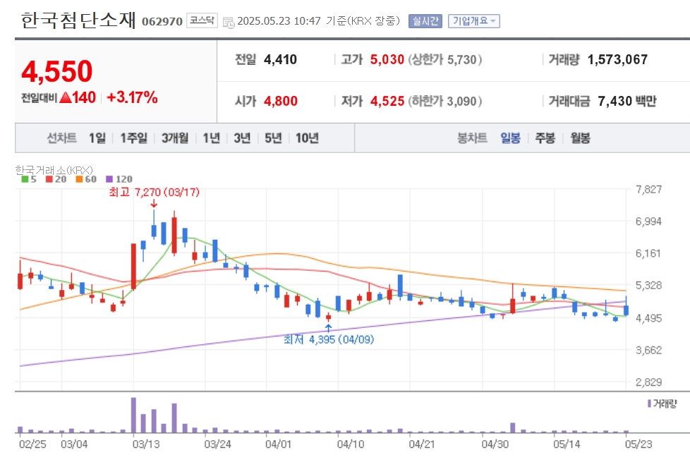Image resolution: width=690 pixels, height=462 pixels.
Task: Click the 시가 4,800 value
Action: point(281,101)
